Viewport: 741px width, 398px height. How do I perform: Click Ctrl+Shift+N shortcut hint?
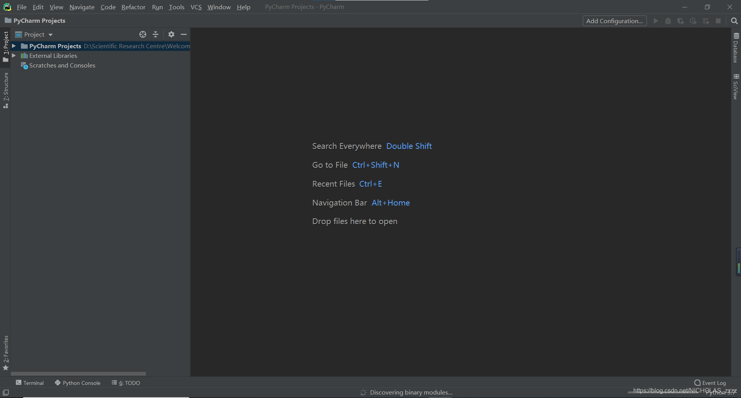click(376, 165)
